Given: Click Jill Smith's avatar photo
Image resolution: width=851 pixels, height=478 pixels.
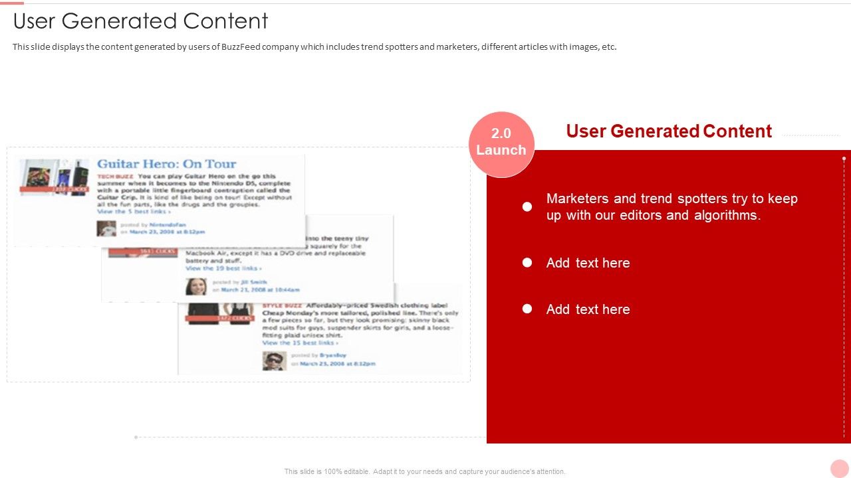Looking at the screenshot, I should [195, 286].
